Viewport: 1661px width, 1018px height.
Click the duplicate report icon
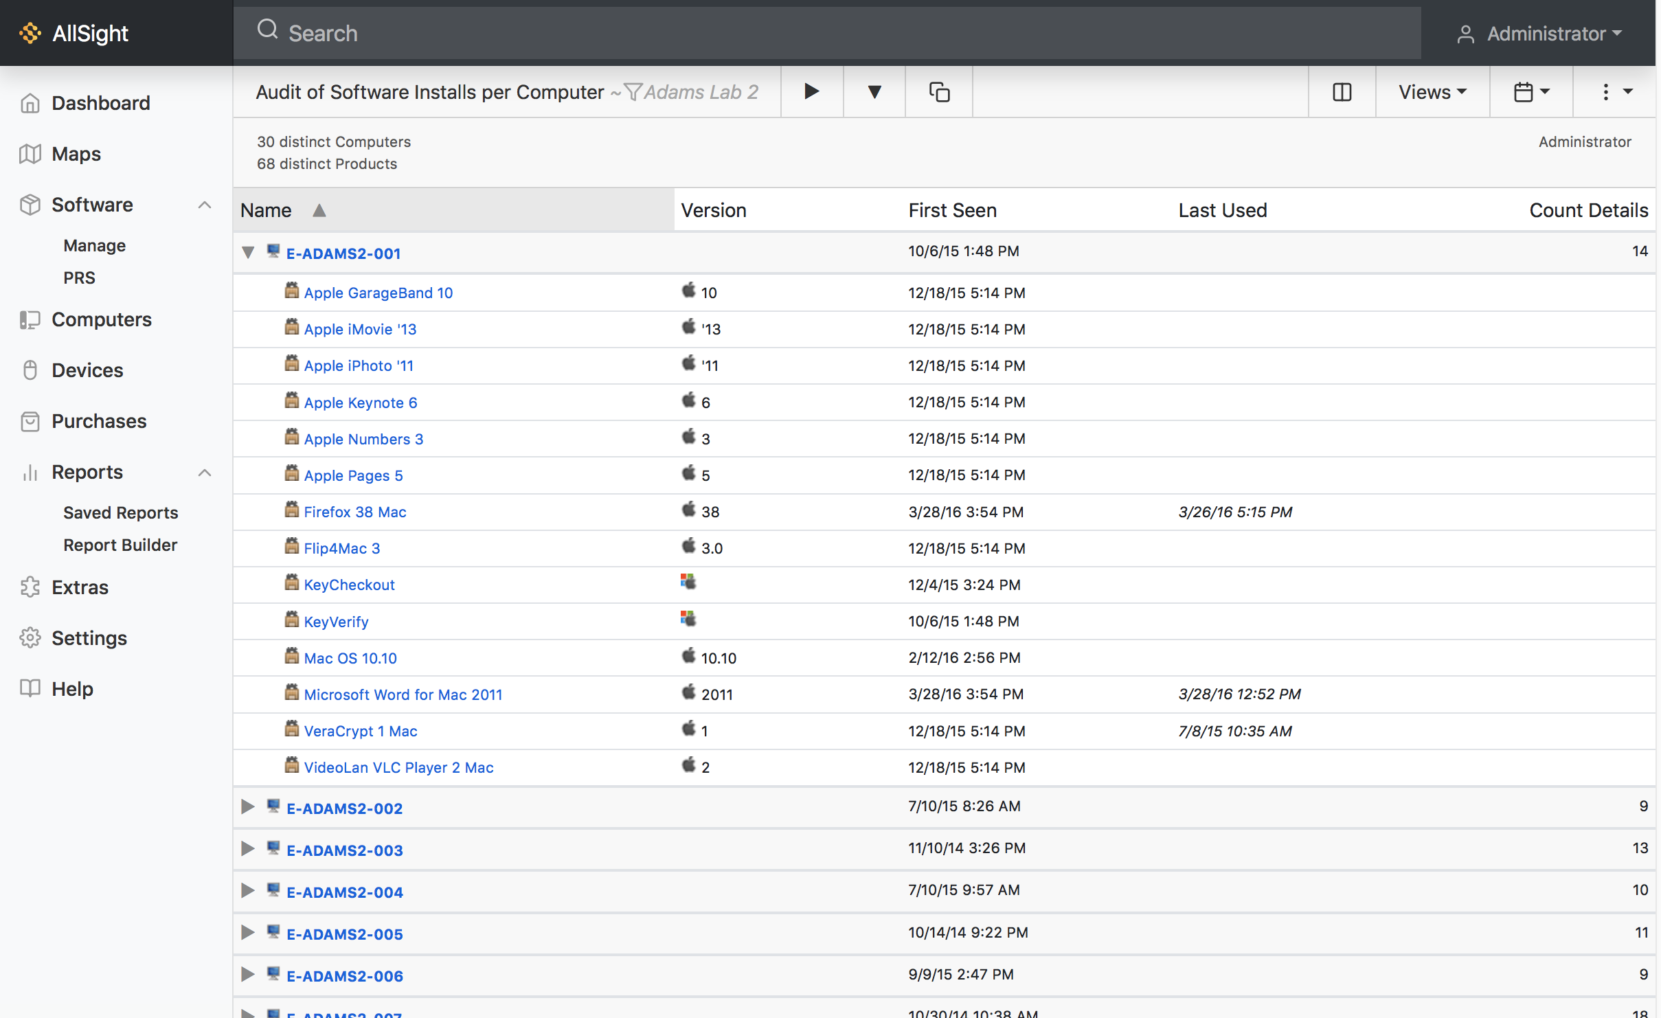[938, 91]
